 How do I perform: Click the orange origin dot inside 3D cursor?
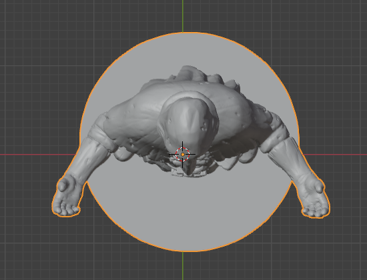[183, 155]
